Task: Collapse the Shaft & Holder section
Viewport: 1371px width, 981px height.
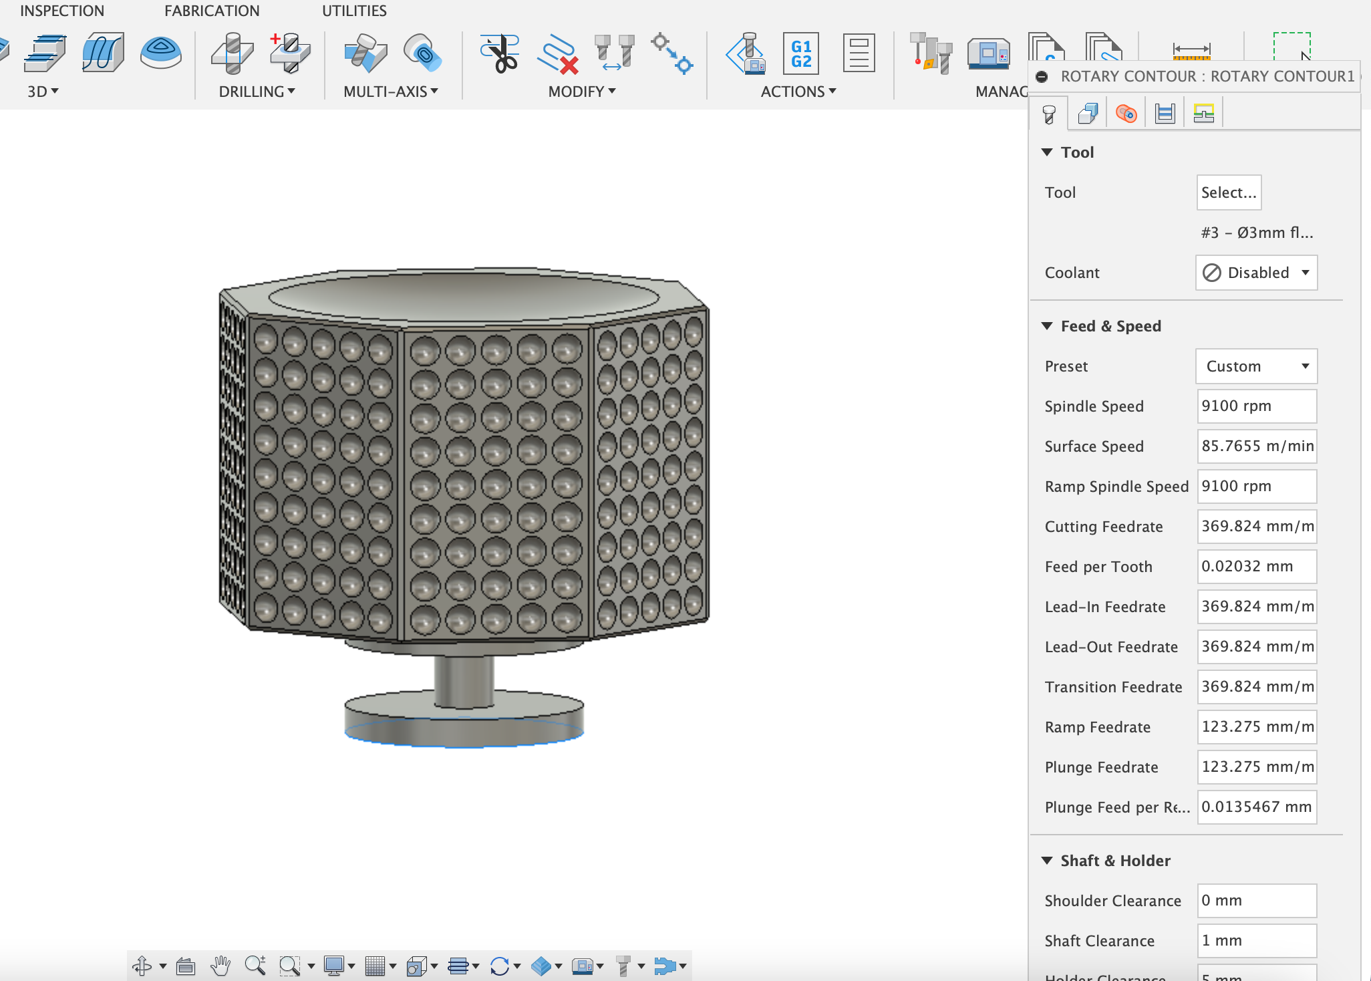Action: click(x=1048, y=861)
